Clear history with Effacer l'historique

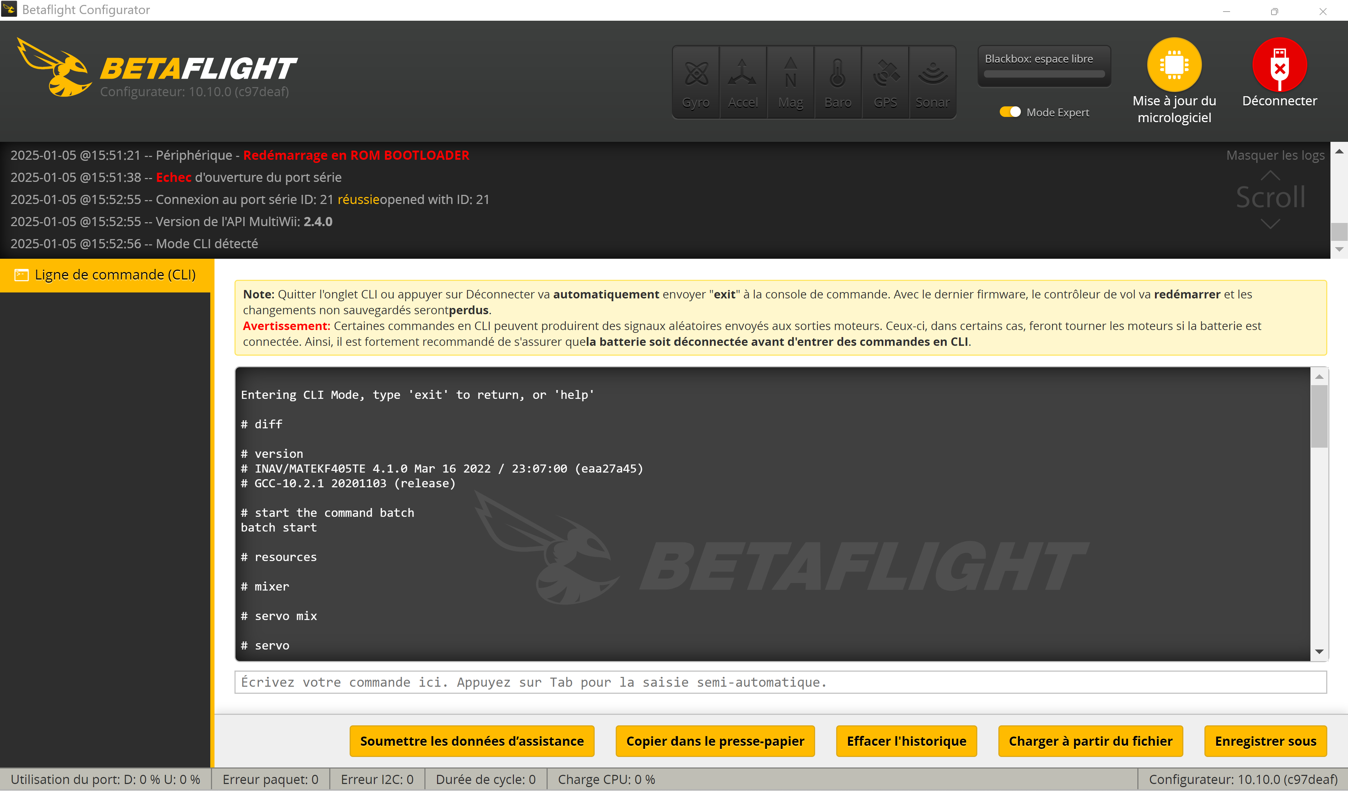point(906,741)
